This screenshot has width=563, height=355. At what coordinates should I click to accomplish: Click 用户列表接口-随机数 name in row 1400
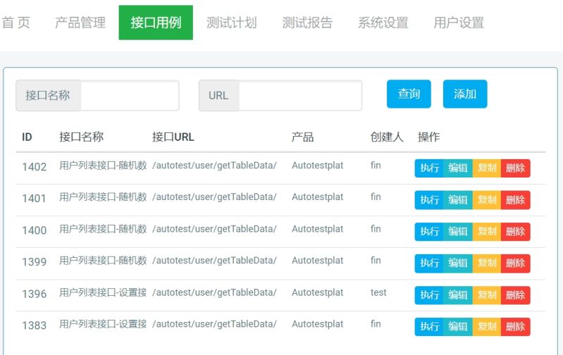103,229
